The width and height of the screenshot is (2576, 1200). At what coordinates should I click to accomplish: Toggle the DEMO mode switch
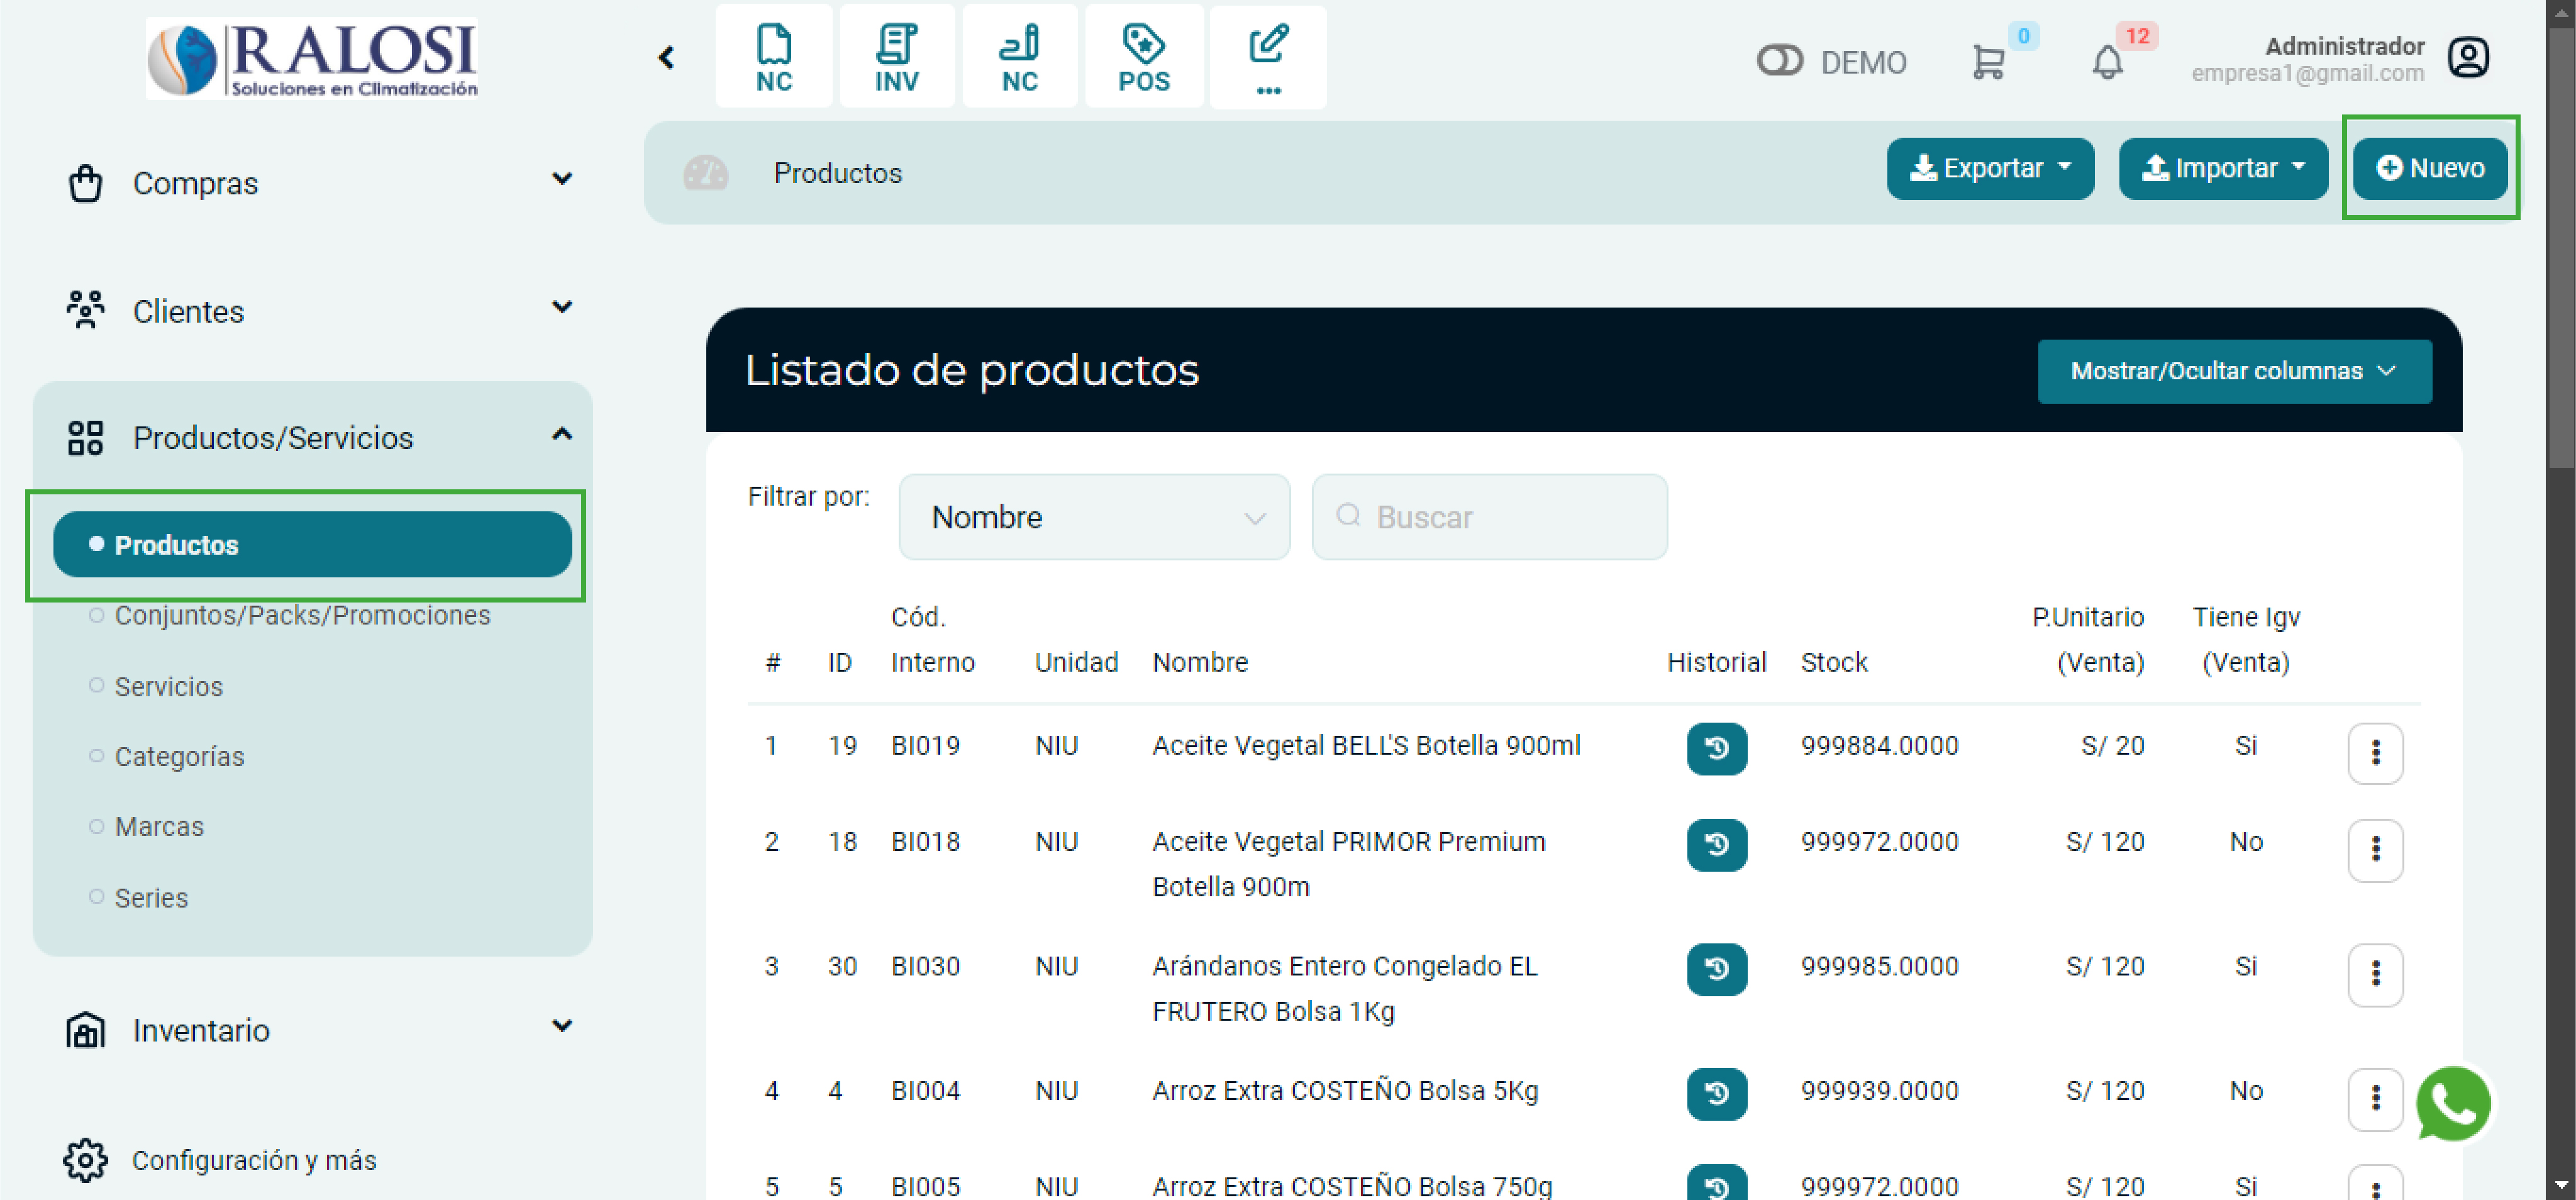pyautogui.click(x=1779, y=61)
